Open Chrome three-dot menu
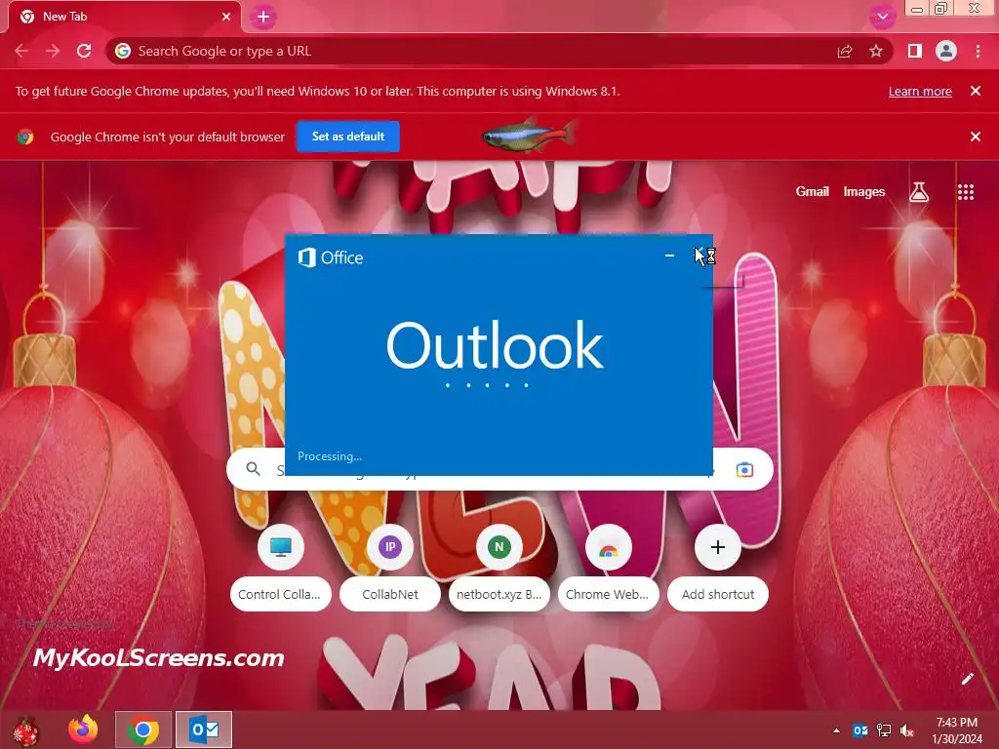 coord(978,51)
